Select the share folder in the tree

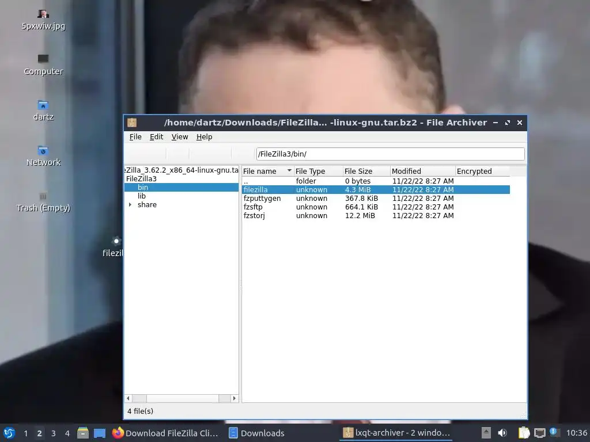point(147,204)
